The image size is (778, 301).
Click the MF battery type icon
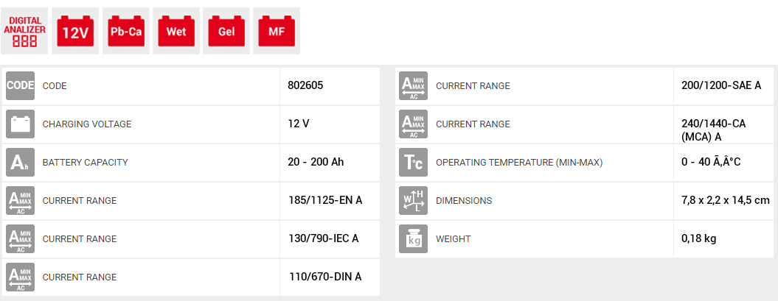coord(277,31)
